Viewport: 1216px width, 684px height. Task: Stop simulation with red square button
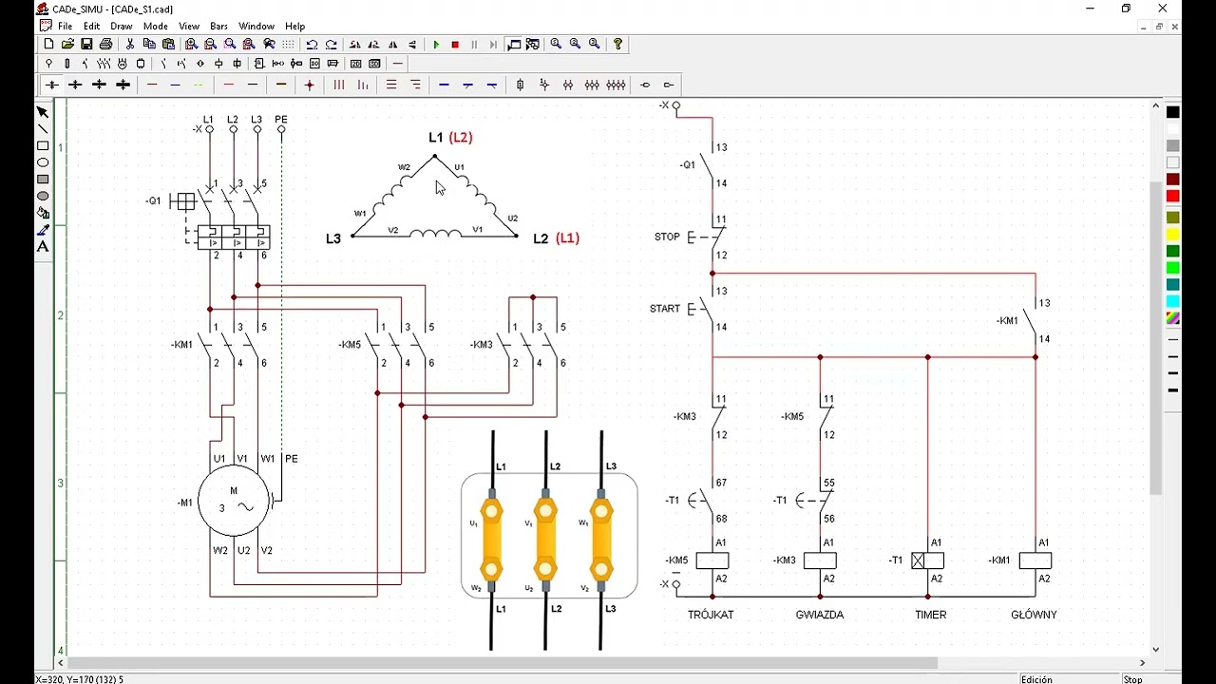(455, 45)
